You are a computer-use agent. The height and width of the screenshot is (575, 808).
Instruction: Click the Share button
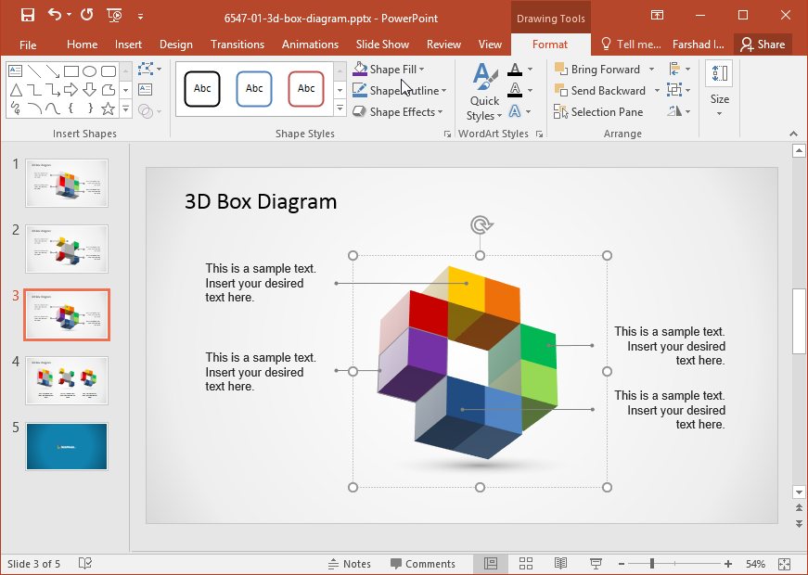(x=763, y=45)
